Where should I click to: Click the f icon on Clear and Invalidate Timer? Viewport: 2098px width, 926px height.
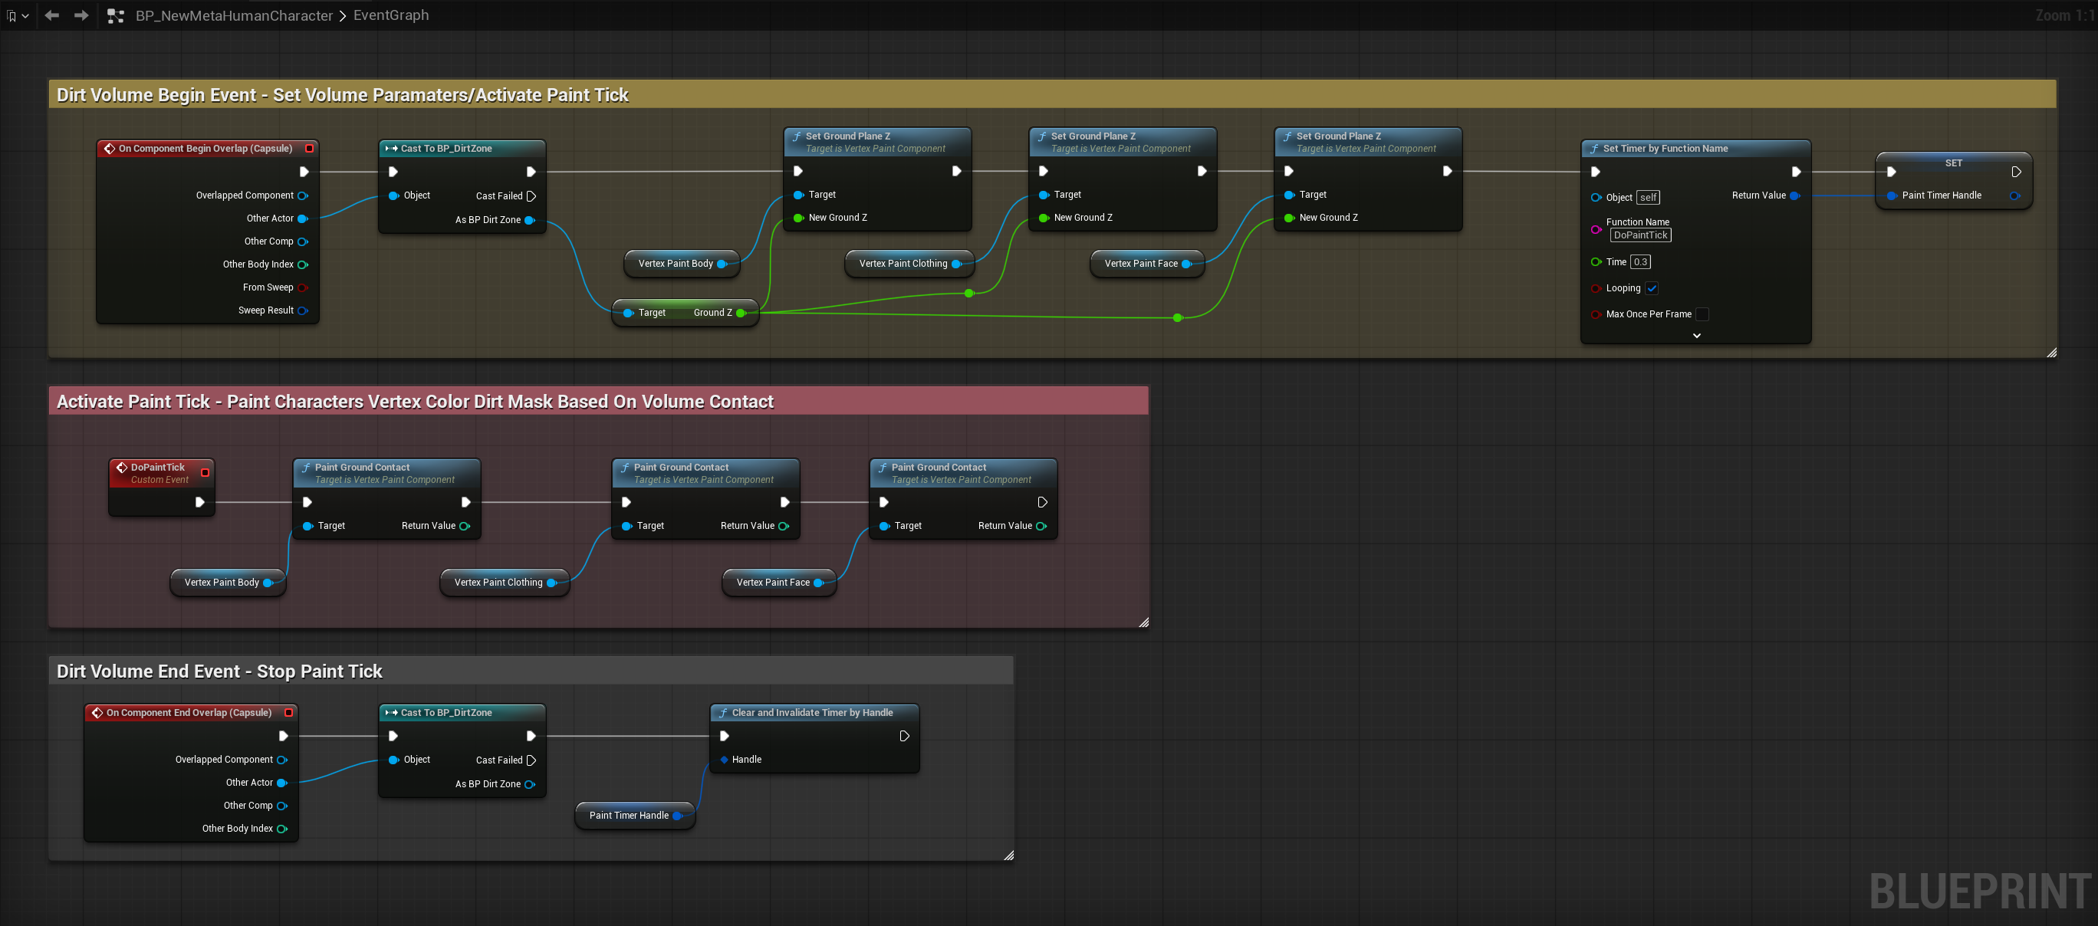click(724, 712)
